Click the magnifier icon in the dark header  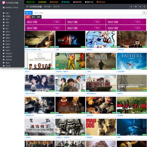click(x=131, y=7)
